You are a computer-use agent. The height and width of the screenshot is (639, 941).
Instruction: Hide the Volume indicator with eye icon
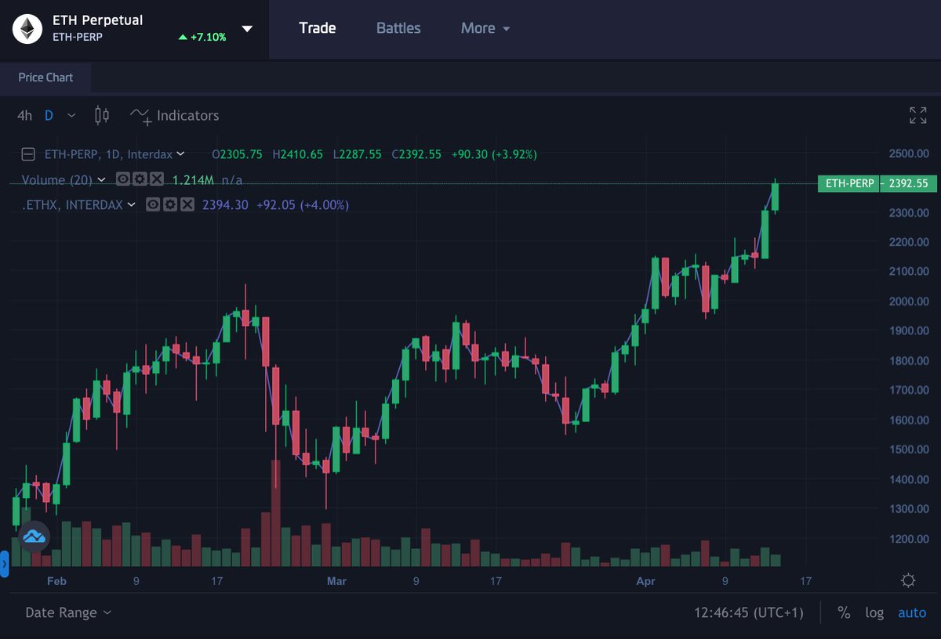click(x=123, y=179)
